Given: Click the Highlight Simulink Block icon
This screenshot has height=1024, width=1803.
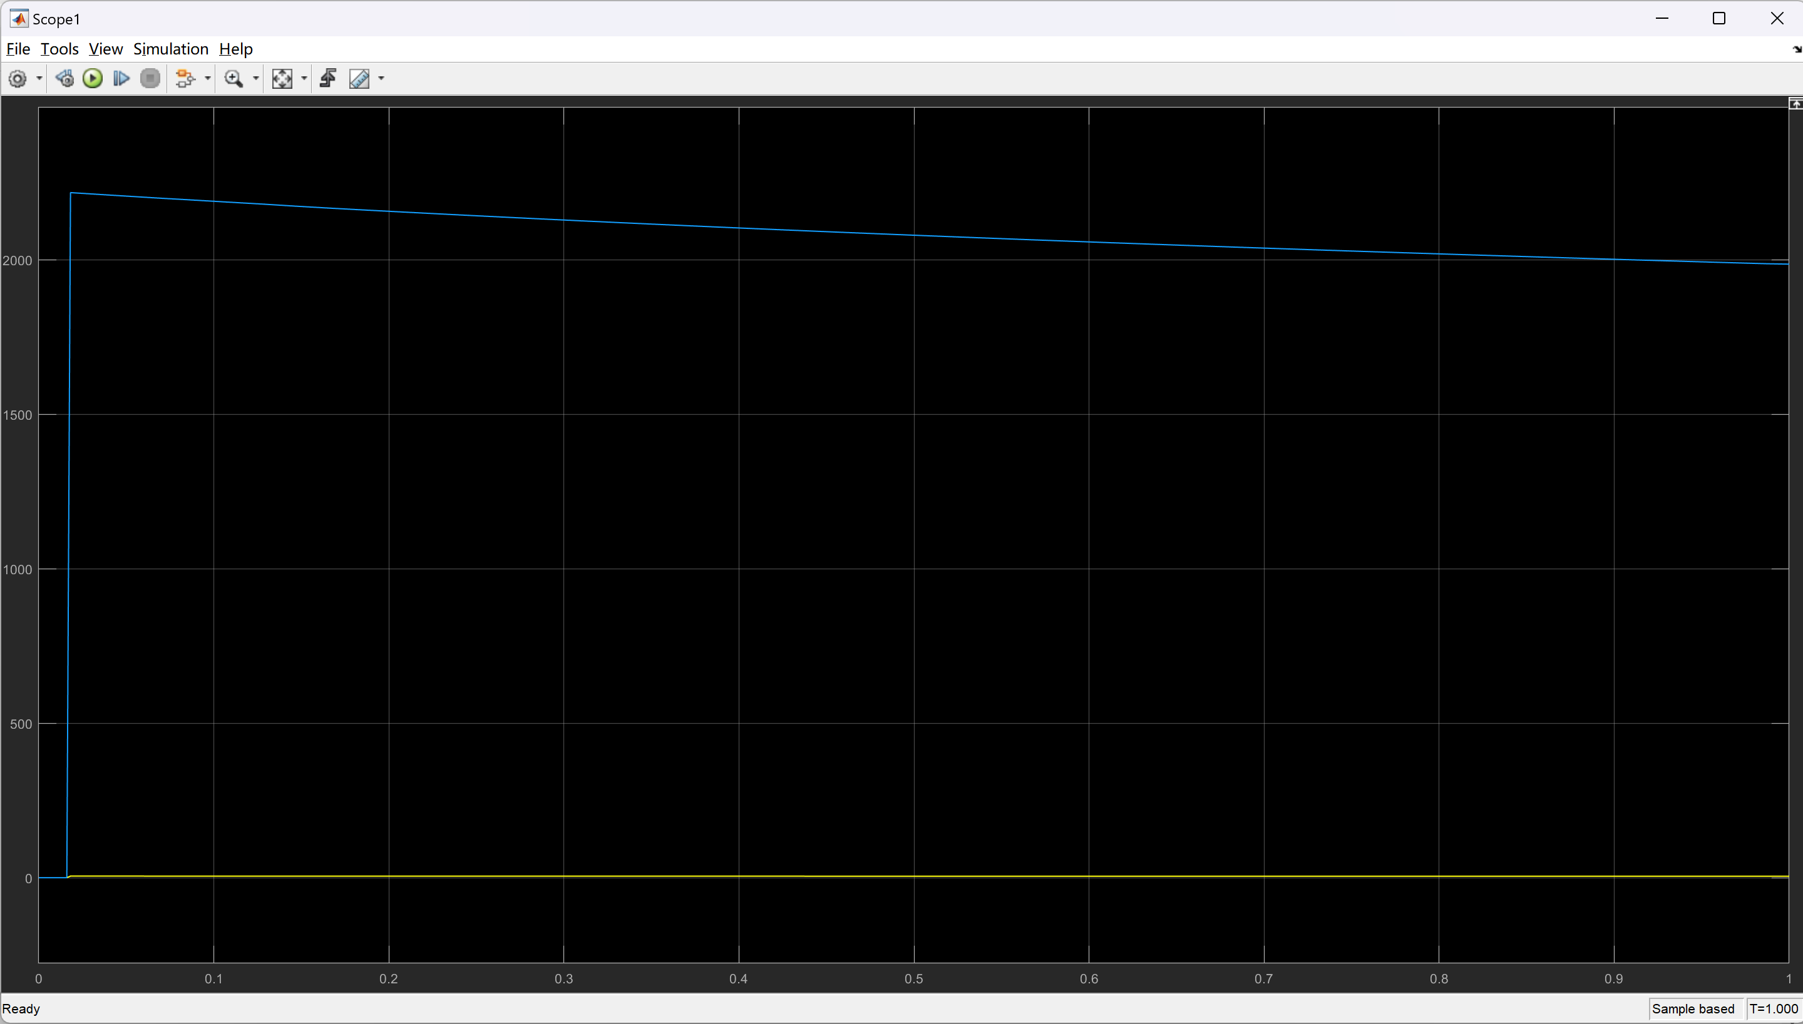Looking at the screenshot, I should click(185, 79).
